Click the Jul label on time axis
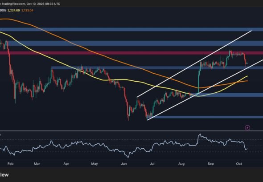The image size is (263, 182). (x=152, y=164)
